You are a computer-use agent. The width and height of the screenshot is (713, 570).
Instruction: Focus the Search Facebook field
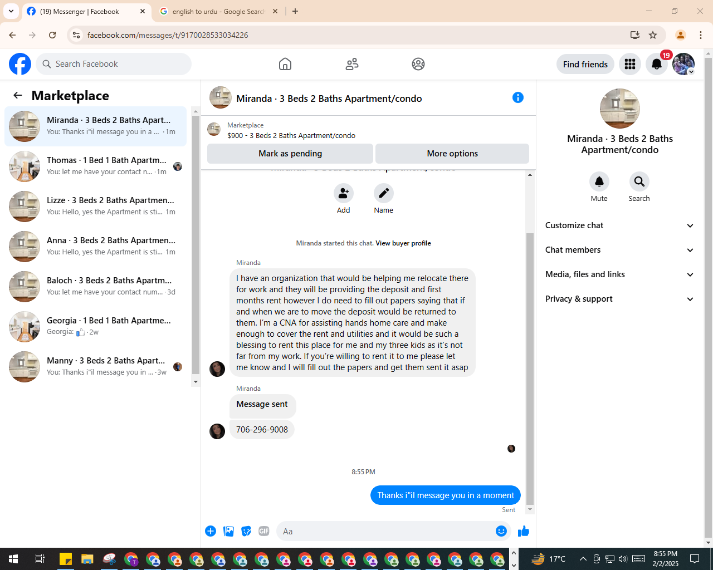coord(114,64)
